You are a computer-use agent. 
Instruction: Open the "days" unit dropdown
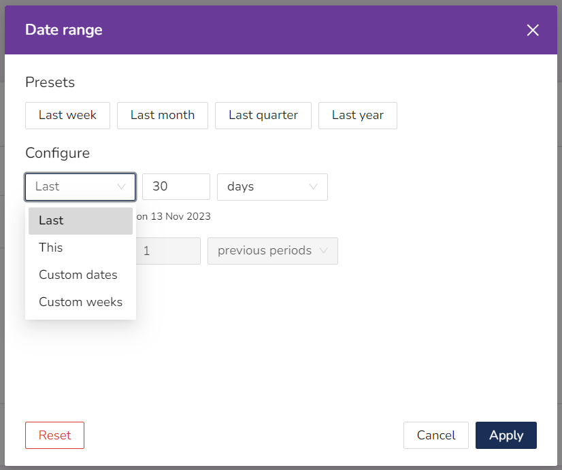pyautogui.click(x=272, y=186)
